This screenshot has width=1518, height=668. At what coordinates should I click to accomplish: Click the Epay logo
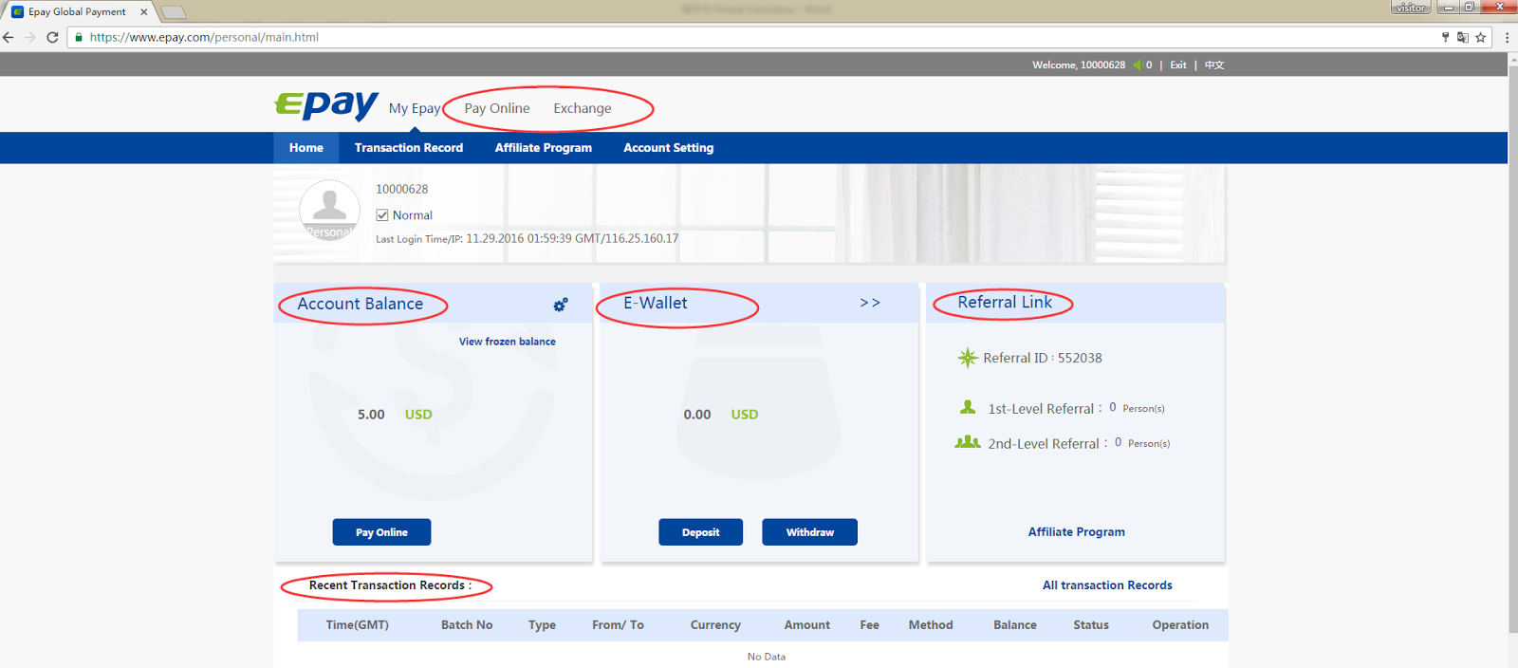click(x=326, y=104)
